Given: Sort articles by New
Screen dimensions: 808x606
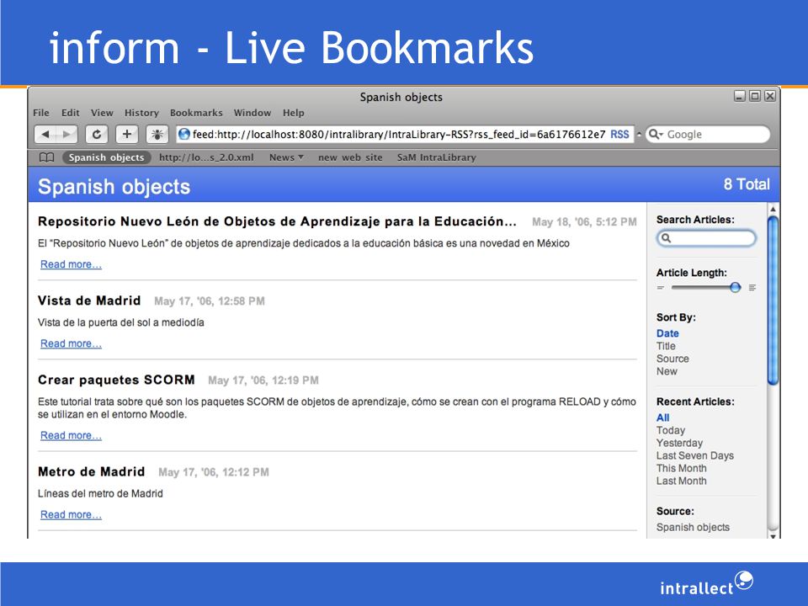Looking at the screenshot, I should point(667,371).
